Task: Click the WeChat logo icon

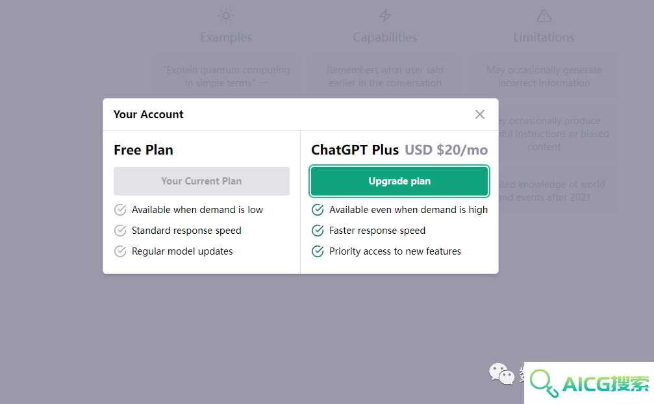Action: pyautogui.click(x=502, y=374)
